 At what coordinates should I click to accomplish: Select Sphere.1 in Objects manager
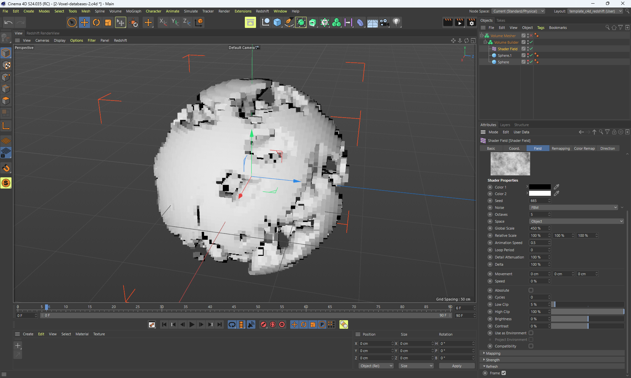click(x=504, y=56)
